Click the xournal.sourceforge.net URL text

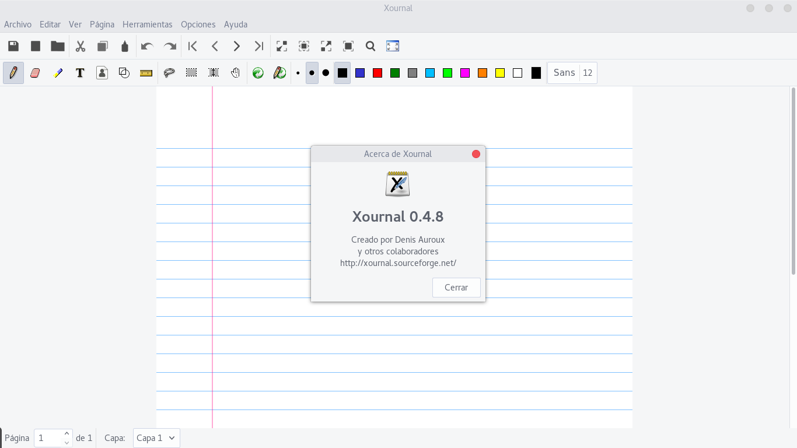(398, 263)
